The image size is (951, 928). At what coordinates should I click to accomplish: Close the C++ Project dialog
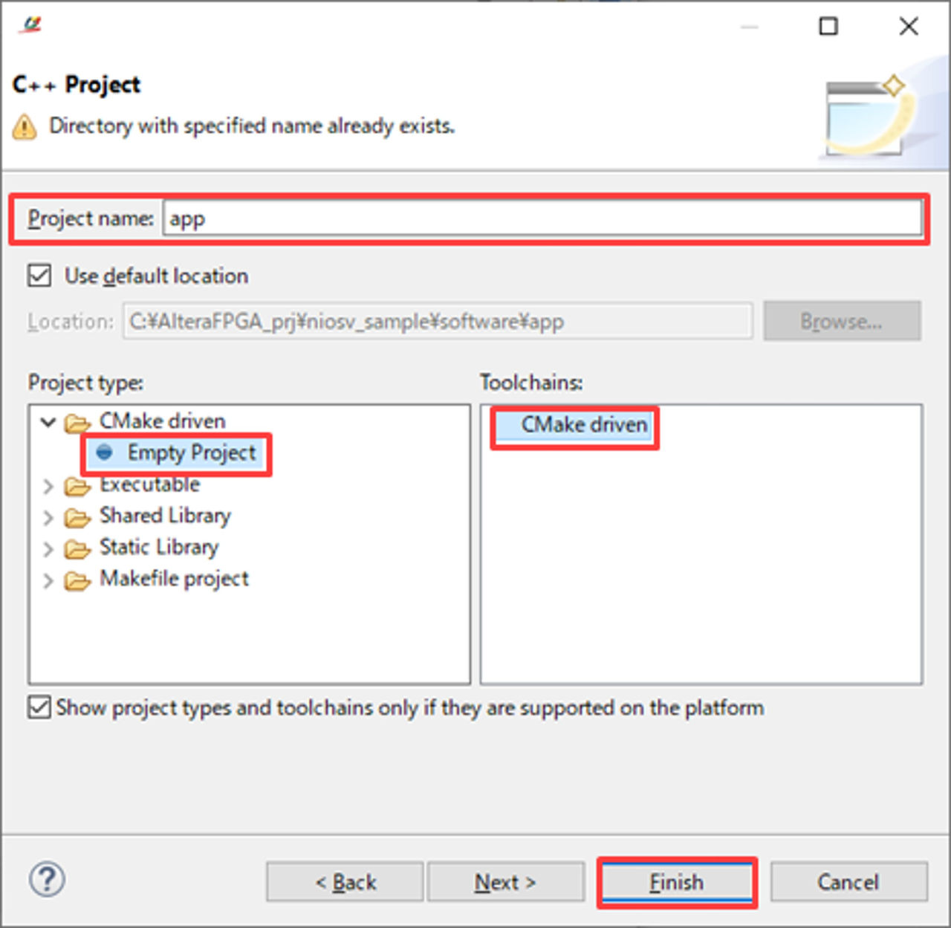(x=908, y=26)
